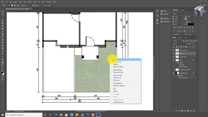Switch to the Channels tab
Screen dimensions: 208x117
click(x=180, y=38)
